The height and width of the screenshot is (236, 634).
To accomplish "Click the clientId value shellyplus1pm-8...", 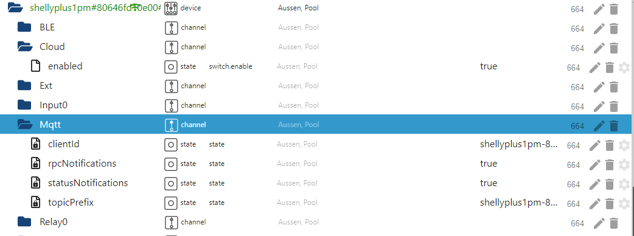I will 519,144.
